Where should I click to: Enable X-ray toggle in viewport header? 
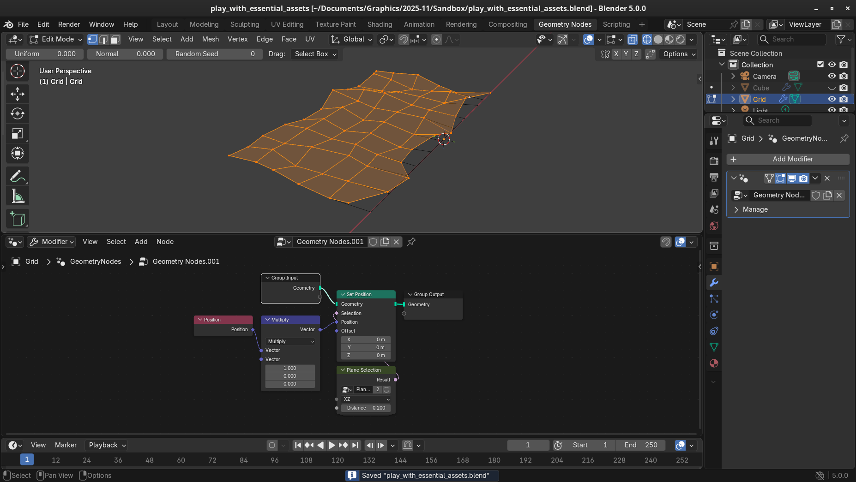pos(633,40)
